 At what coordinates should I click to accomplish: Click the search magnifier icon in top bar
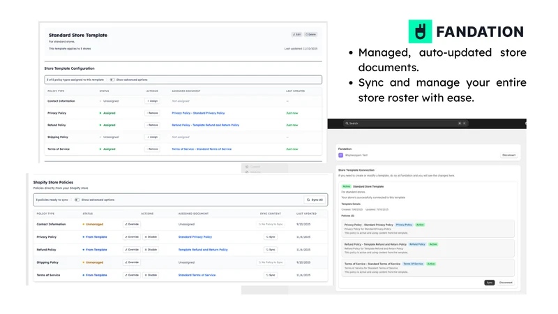347,124
